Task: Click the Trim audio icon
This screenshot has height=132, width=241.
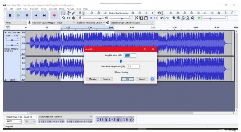Action: click(151, 18)
